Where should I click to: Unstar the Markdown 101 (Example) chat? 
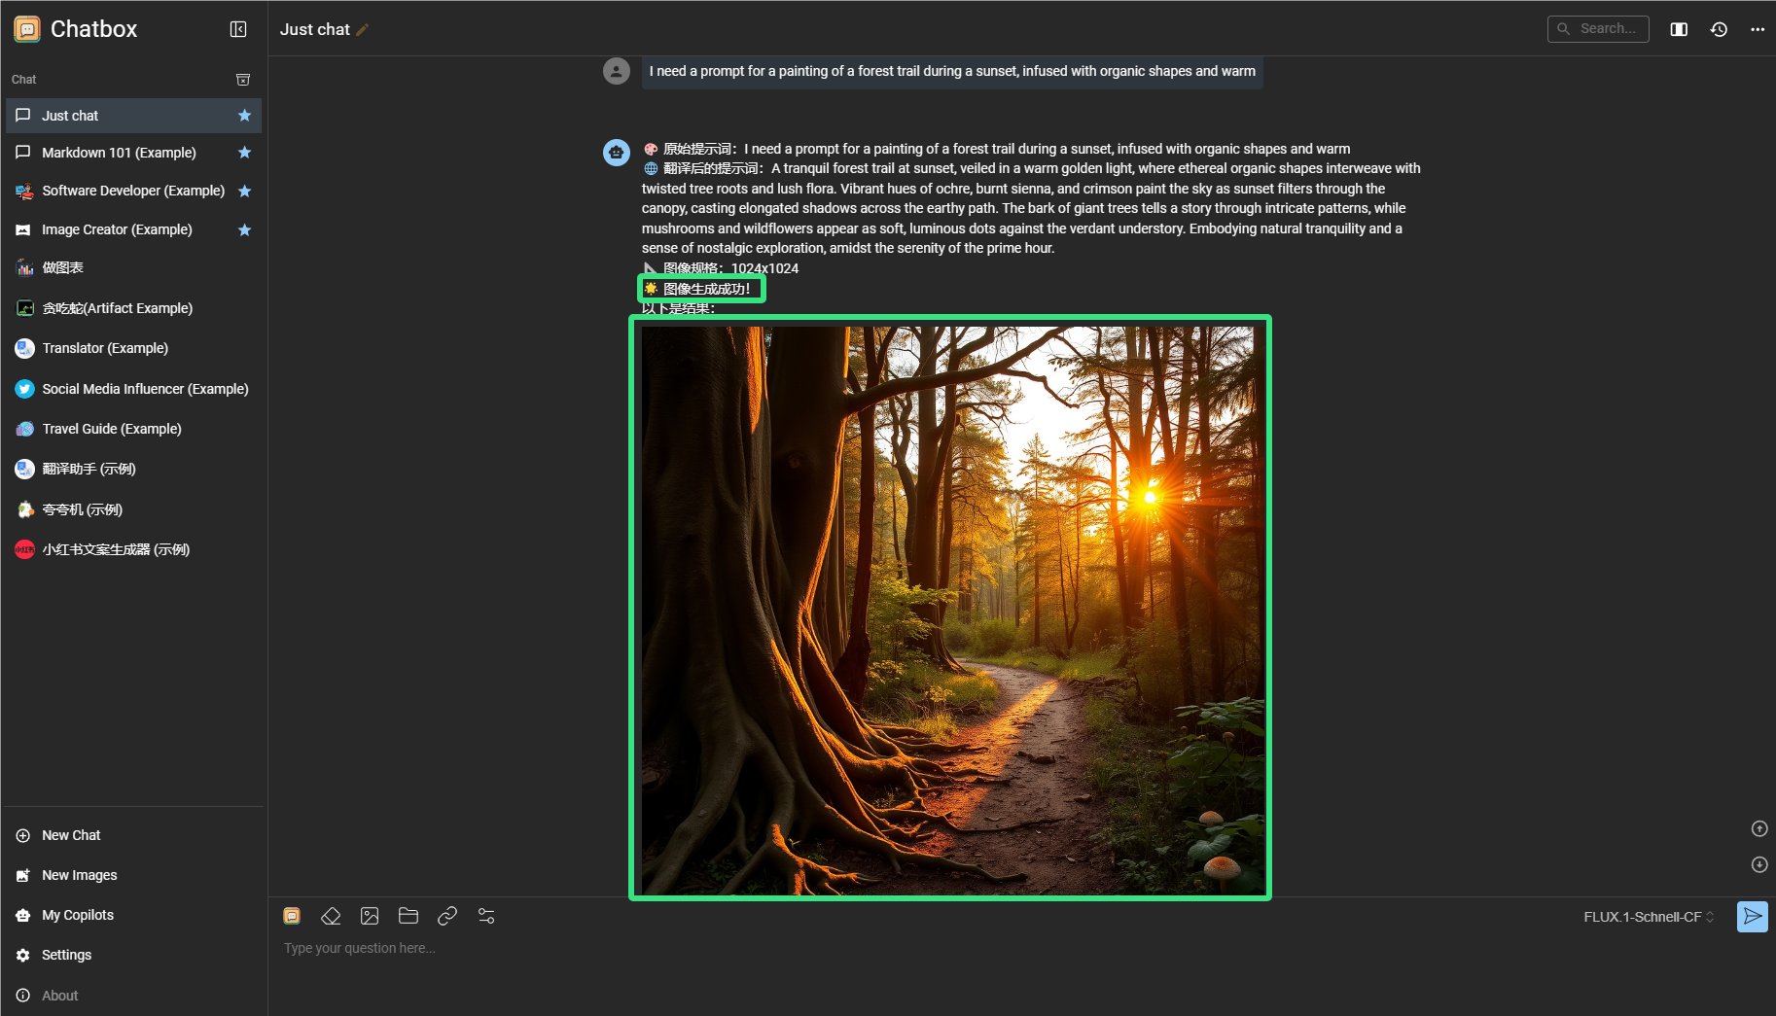244,153
